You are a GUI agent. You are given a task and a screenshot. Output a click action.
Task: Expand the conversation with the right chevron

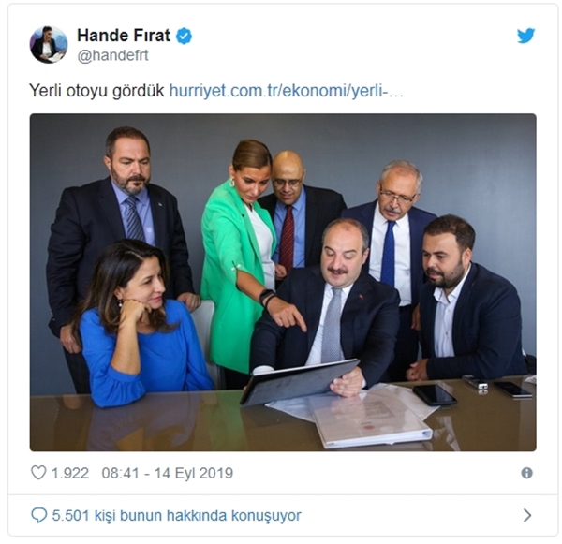527,515
